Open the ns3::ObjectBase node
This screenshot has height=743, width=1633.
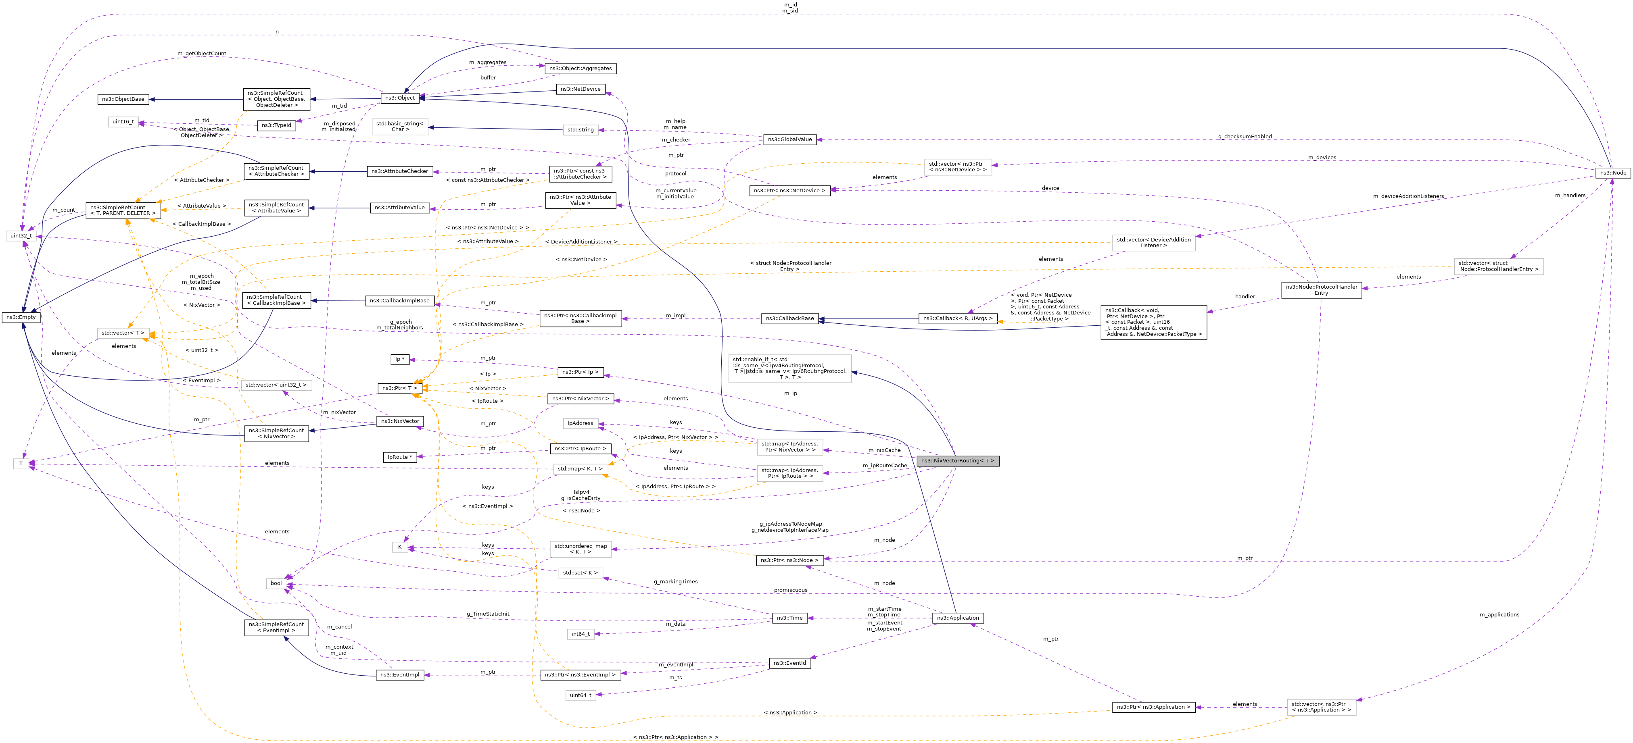(123, 99)
